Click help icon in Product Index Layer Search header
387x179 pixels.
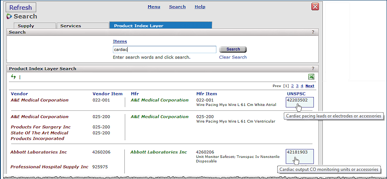[313, 69]
